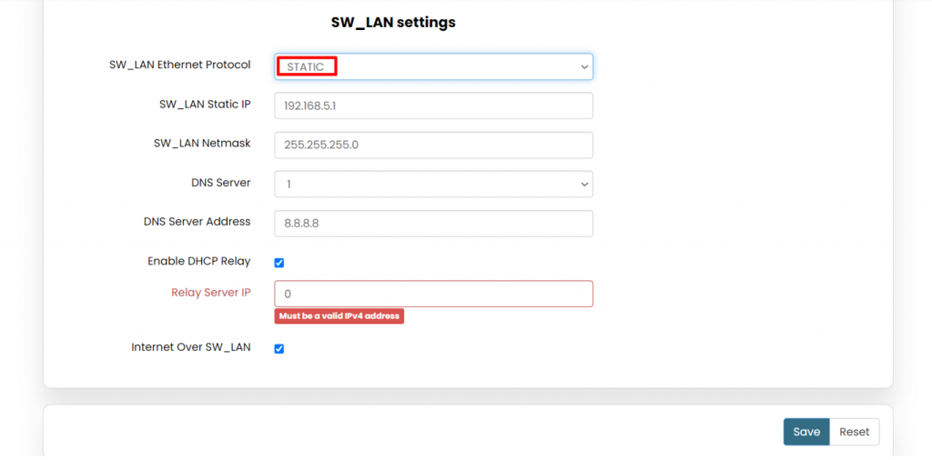
Task: Click the 'Must be a valid IPv4 address' error
Action: pyautogui.click(x=339, y=316)
